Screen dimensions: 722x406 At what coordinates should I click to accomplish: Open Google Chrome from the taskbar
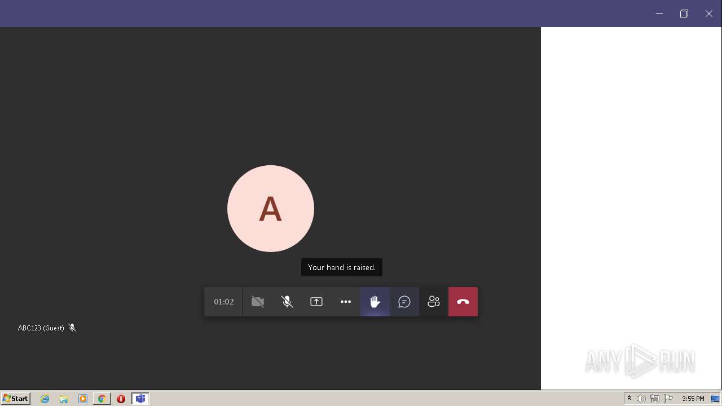click(x=102, y=399)
